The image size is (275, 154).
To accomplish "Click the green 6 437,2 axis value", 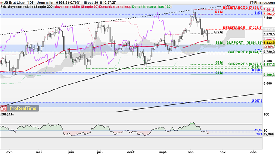I will [269, 65].
